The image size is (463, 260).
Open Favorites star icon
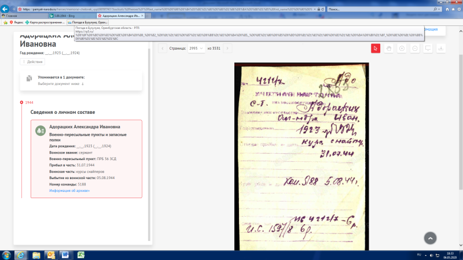453,9
